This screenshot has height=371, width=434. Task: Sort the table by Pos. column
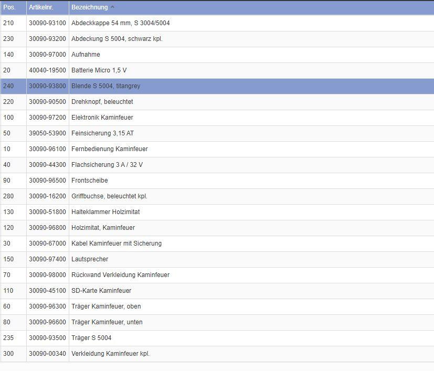click(9, 7)
